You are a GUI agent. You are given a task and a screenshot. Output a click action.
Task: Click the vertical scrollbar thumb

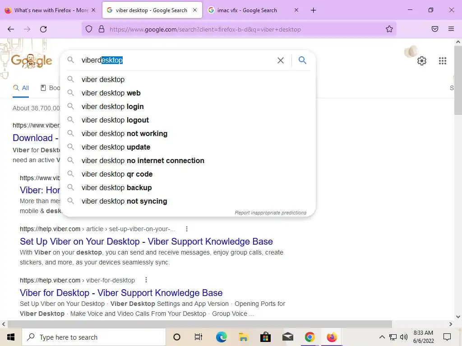coord(458,79)
